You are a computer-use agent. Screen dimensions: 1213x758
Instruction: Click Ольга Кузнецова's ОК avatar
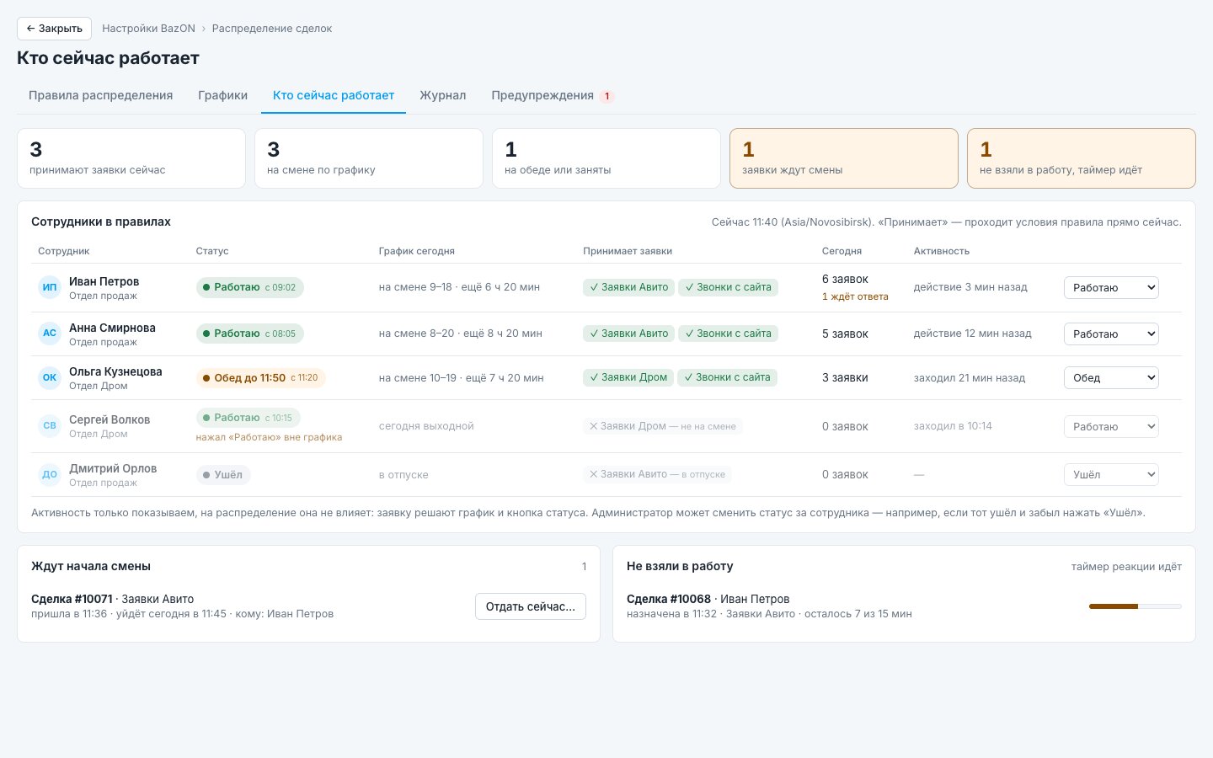click(50, 378)
